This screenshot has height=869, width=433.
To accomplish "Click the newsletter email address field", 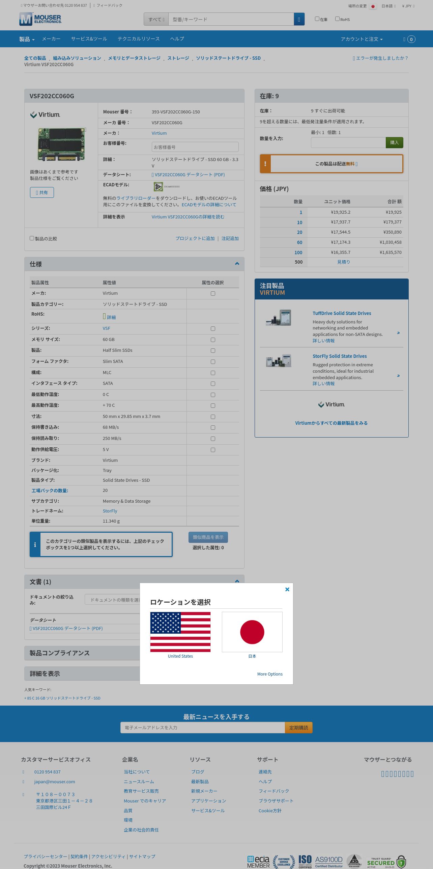I will coord(203,728).
